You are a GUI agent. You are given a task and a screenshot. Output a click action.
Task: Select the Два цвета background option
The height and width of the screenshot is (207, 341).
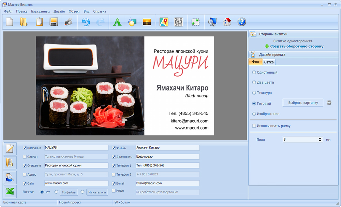[254, 82]
